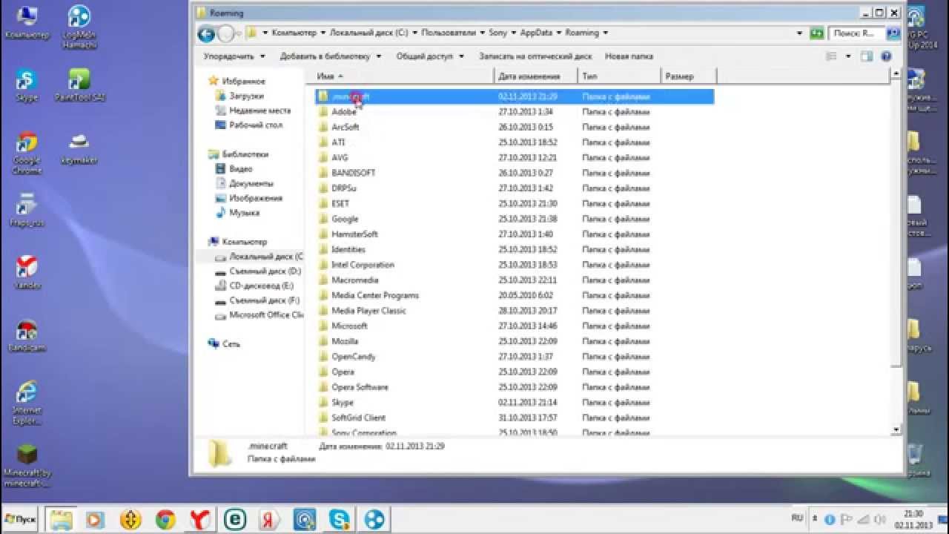This screenshot has width=949, height=534.
Task: Toggle the preview pane icon
Action: (867, 56)
